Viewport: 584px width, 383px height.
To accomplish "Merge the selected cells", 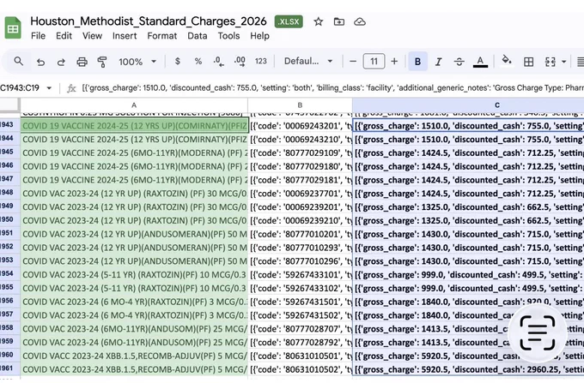I will (551, 62).
